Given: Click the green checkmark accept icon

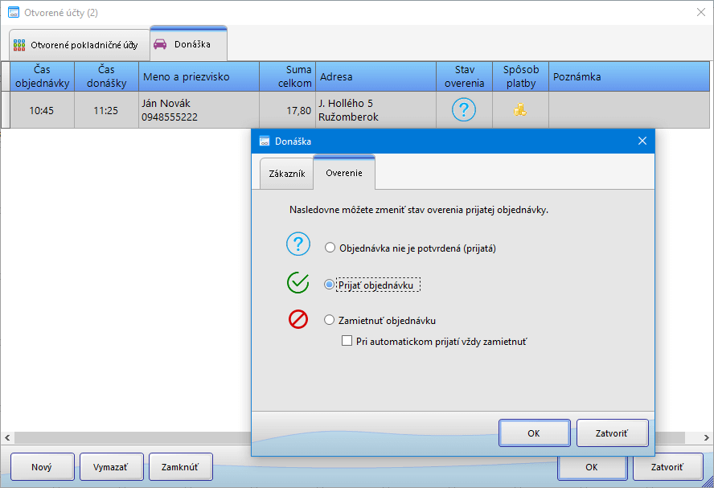Looking at the screenshot, I should tap(298, 283).
